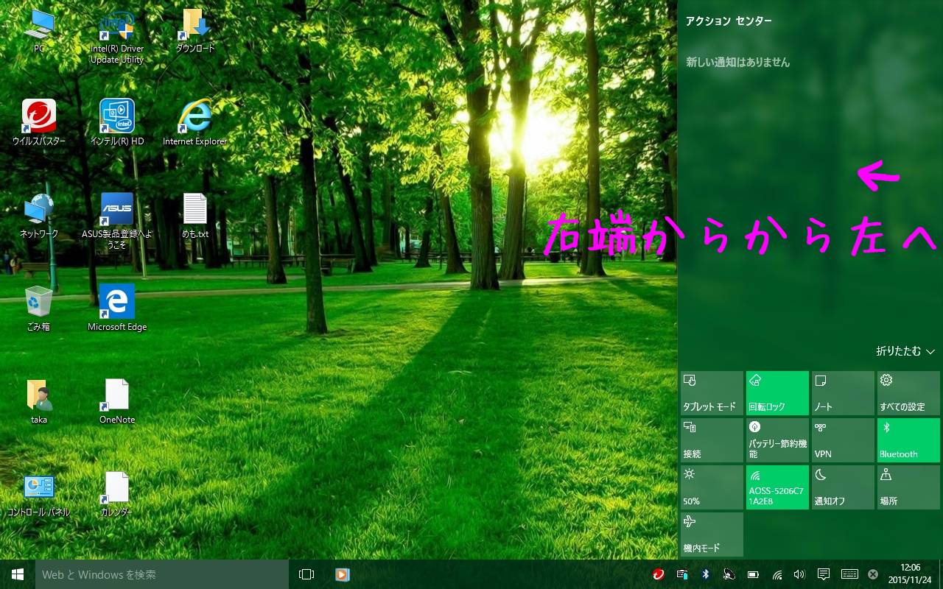Open ASUS製品登録へようこそ shortcut
The image size is (943, 589).
tap(116, 221)
